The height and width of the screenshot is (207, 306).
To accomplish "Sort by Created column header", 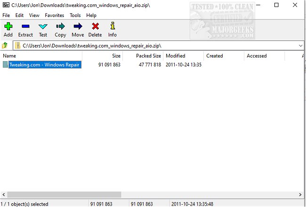I will (224, 56).
